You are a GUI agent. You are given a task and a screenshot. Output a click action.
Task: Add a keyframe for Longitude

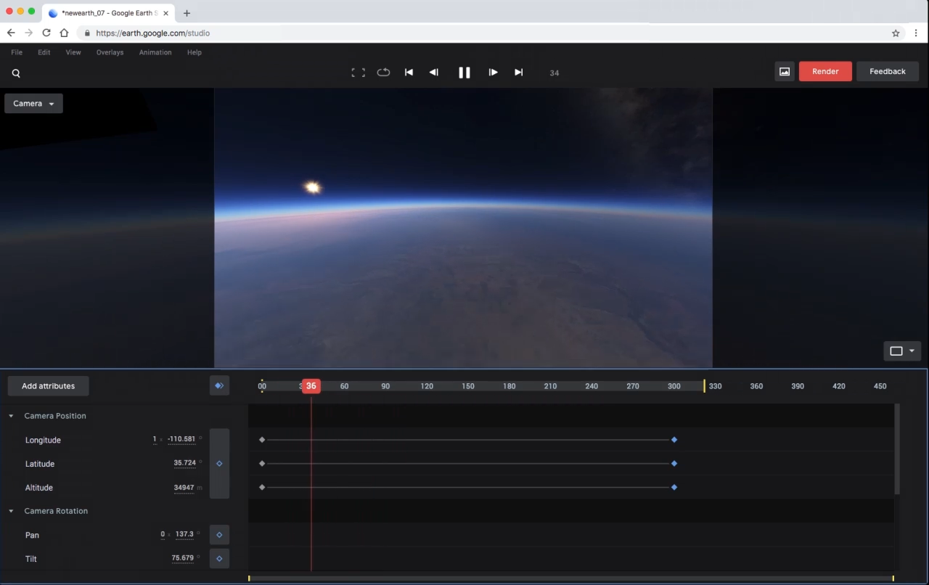pyautogui.click(x=219, y=440)
